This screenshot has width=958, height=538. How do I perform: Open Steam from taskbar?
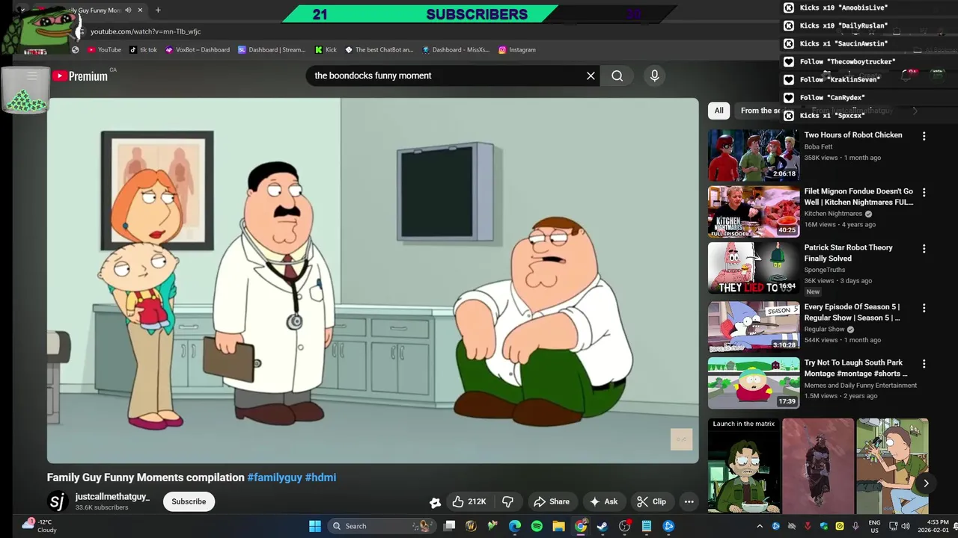[602, 526]
